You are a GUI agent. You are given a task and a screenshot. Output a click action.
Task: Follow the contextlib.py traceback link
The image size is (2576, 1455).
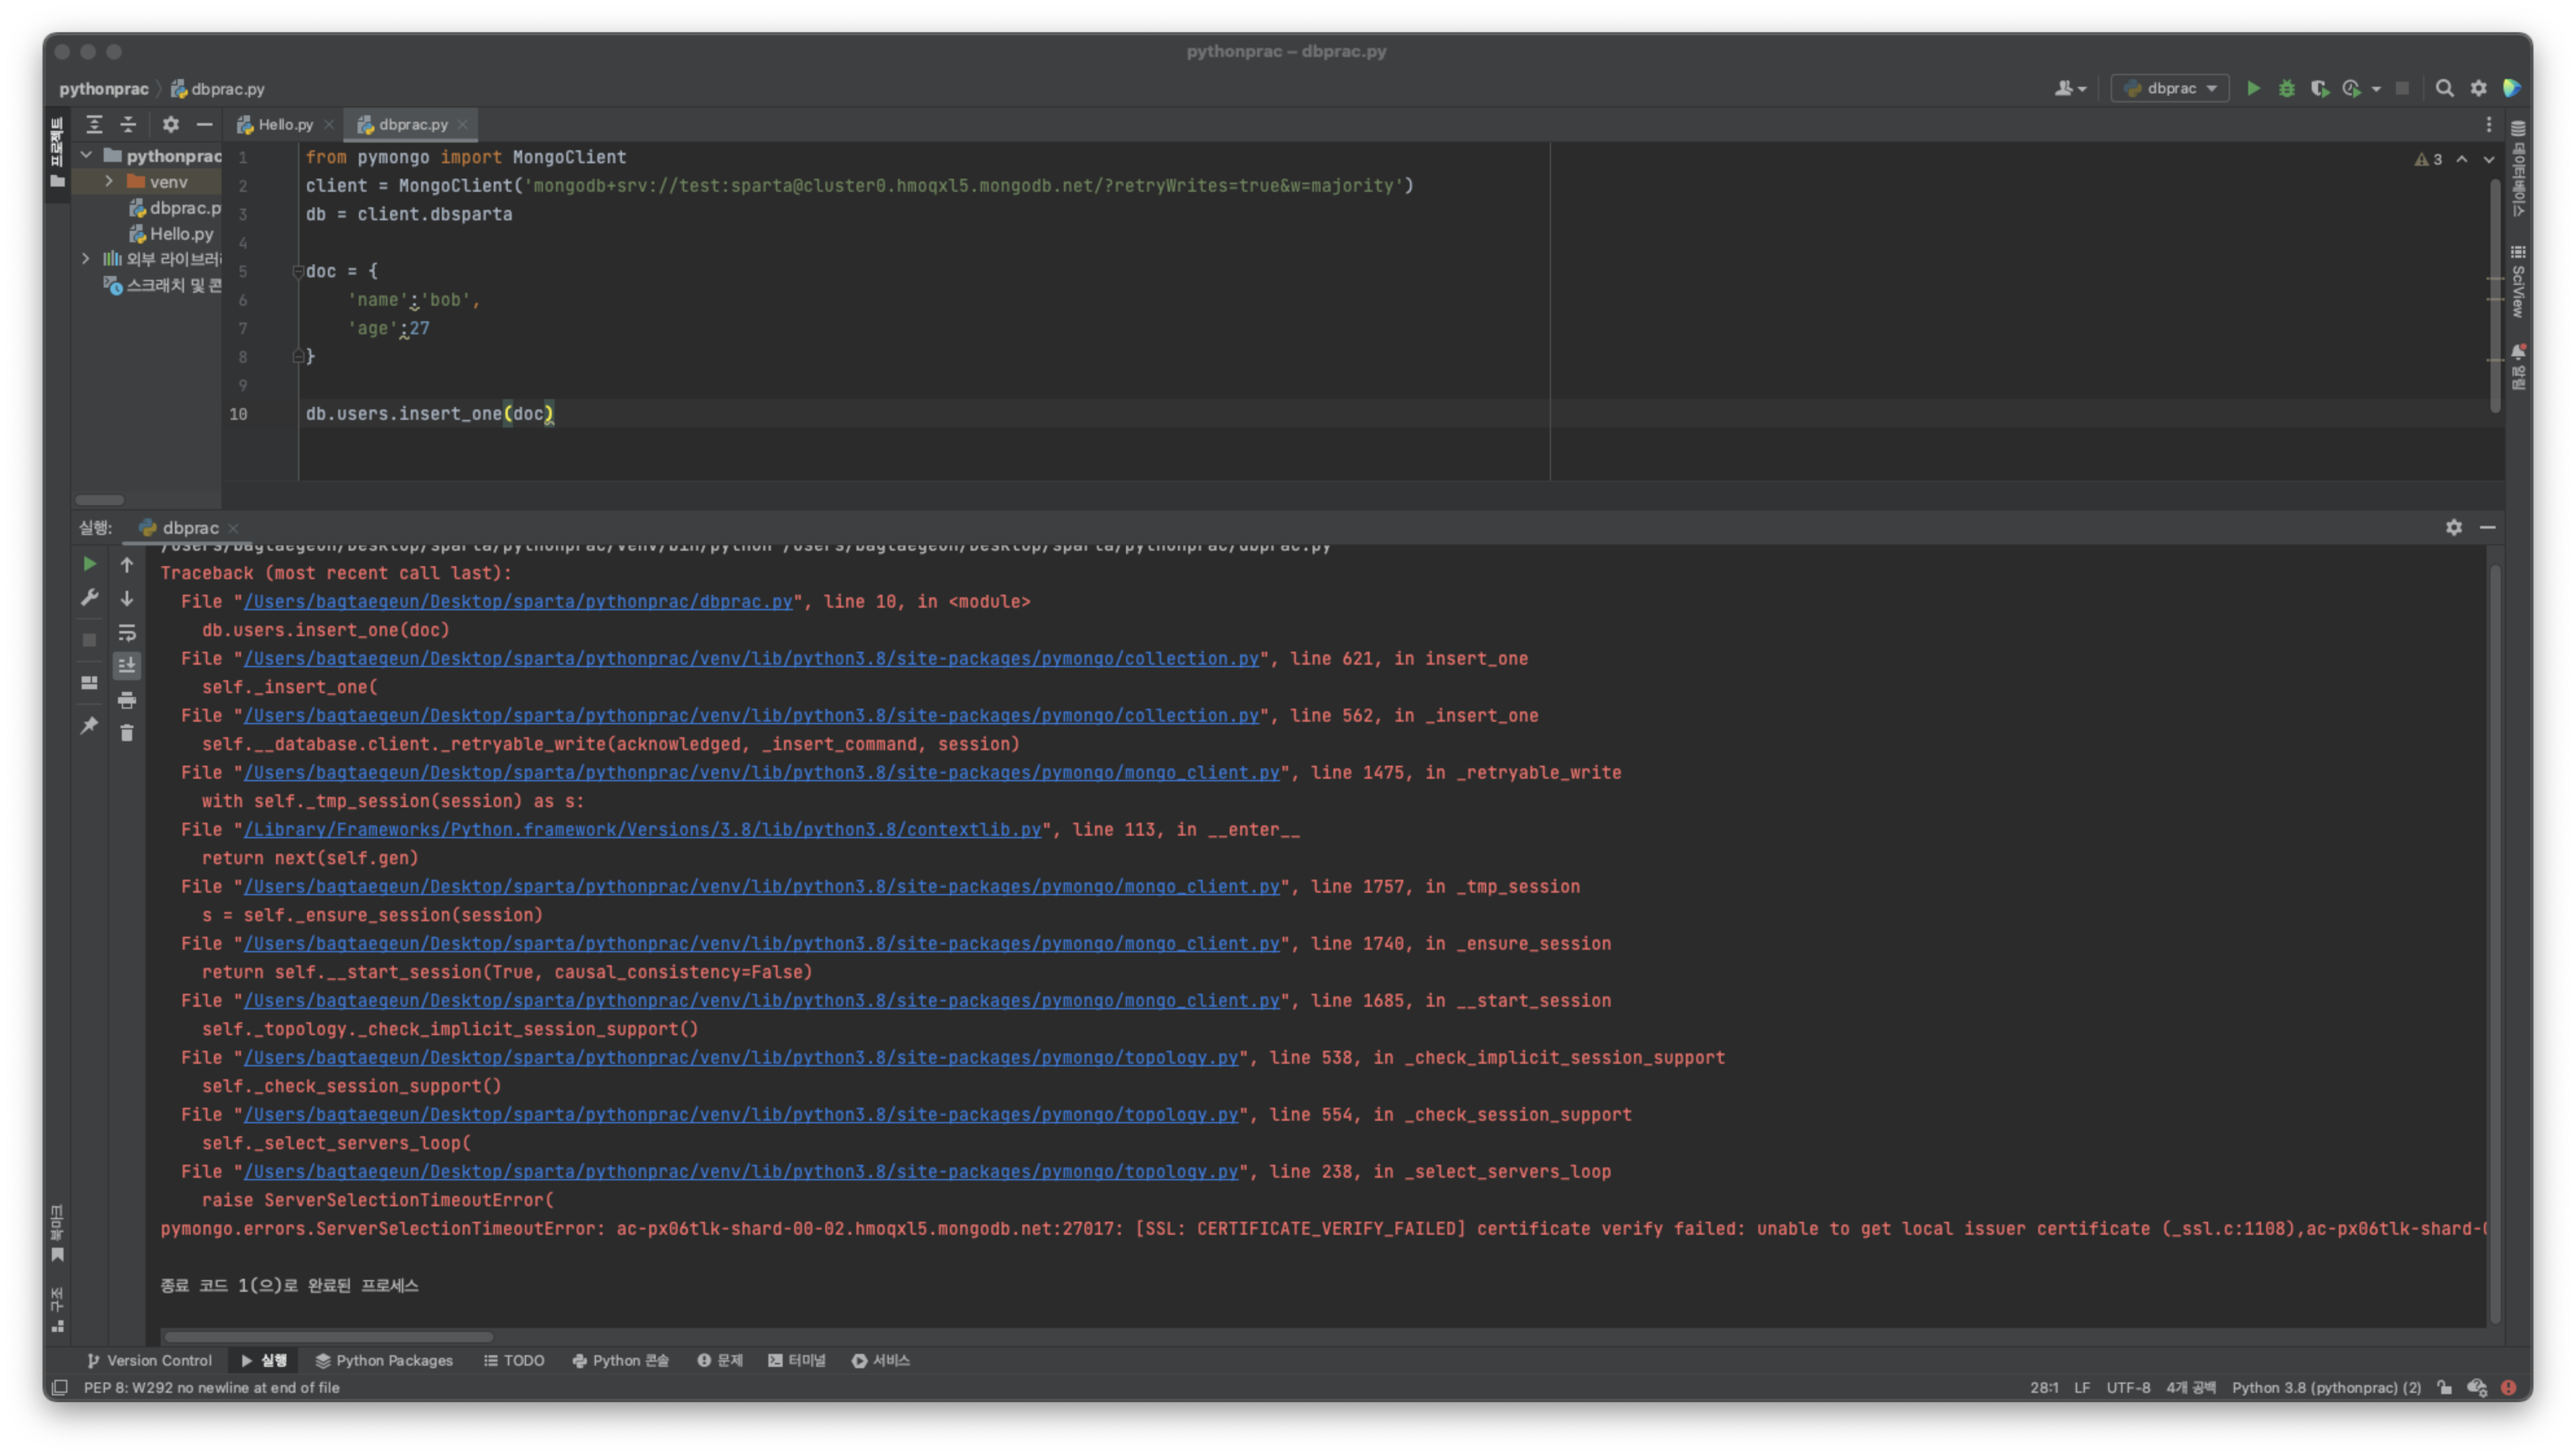tap(642, 829)
